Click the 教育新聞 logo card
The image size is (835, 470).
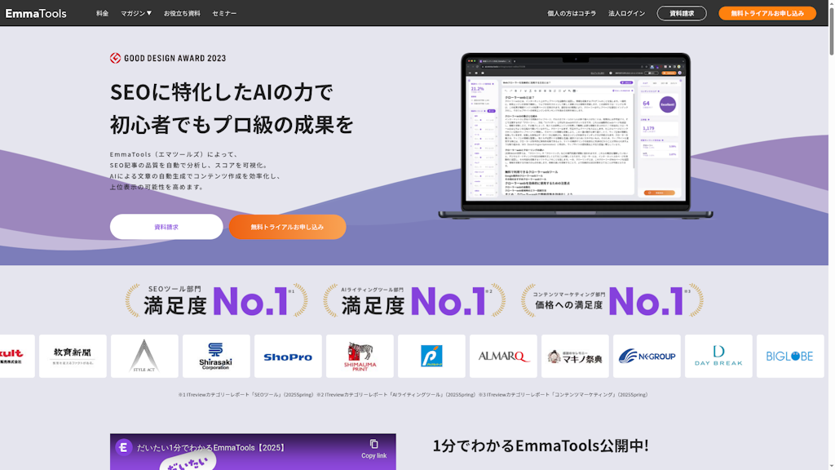73,356
